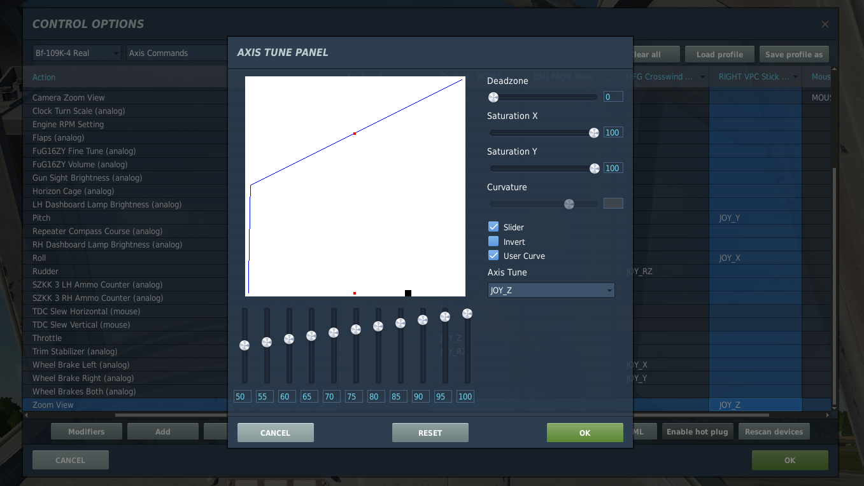Click the Saturation Y slider handle
864x486 pixels.
(x=595, y=169)
